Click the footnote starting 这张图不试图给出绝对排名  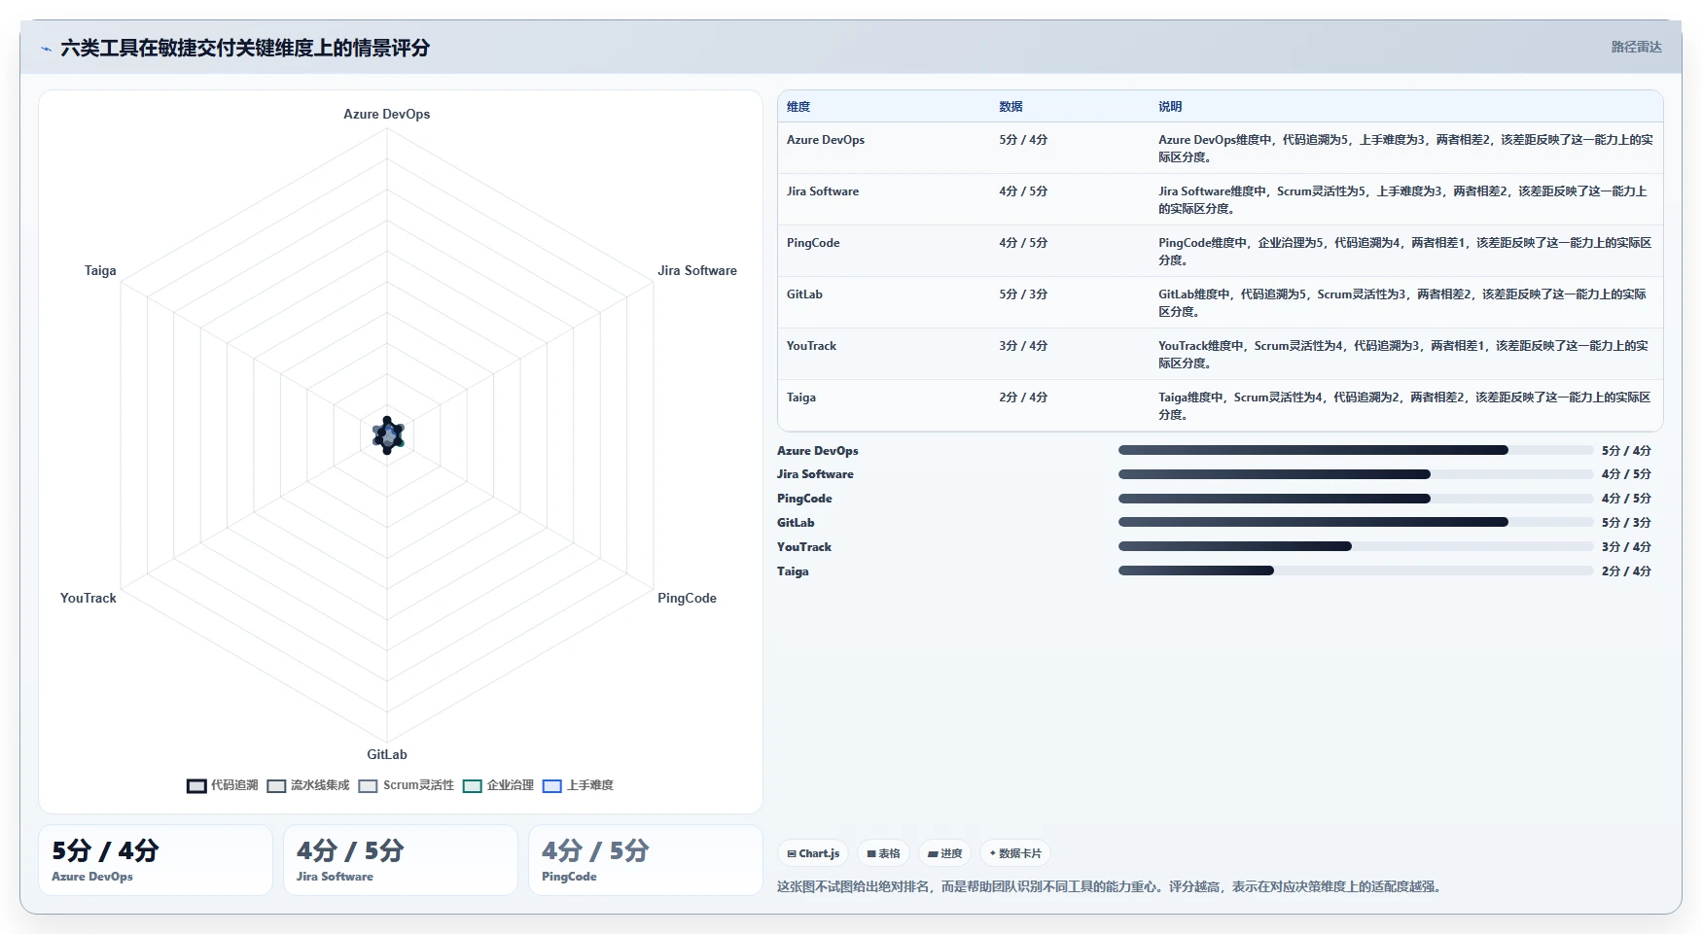[1111, 886]
